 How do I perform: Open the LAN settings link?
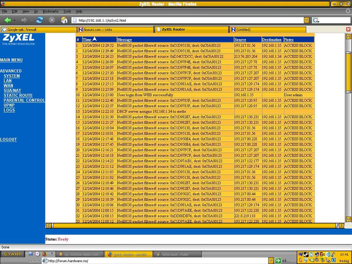coord(8,81)
